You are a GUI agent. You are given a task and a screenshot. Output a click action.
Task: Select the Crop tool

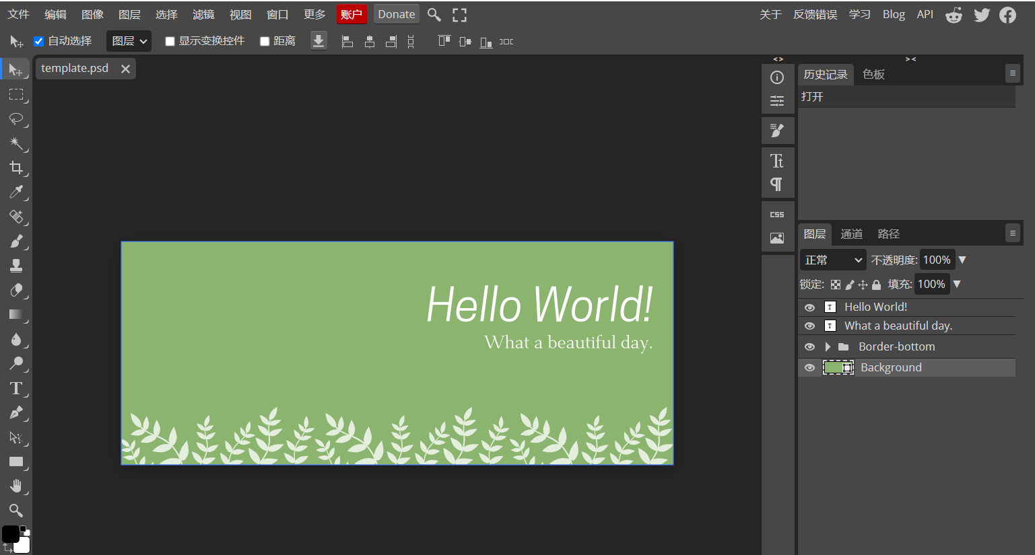tap(16, 168)
